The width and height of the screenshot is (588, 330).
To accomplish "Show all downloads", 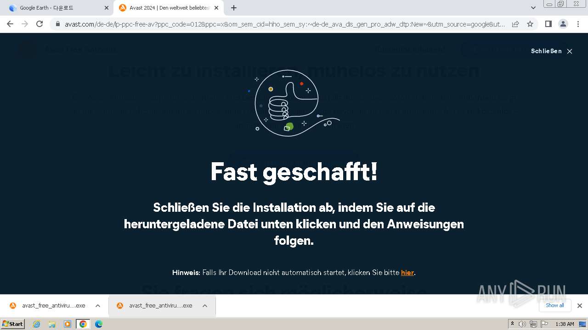I will (555, 305).
